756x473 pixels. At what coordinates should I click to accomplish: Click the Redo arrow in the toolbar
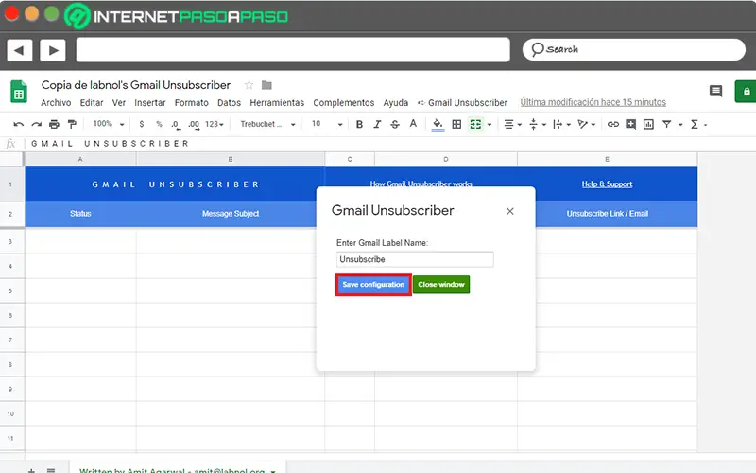(x=37, y=125)
